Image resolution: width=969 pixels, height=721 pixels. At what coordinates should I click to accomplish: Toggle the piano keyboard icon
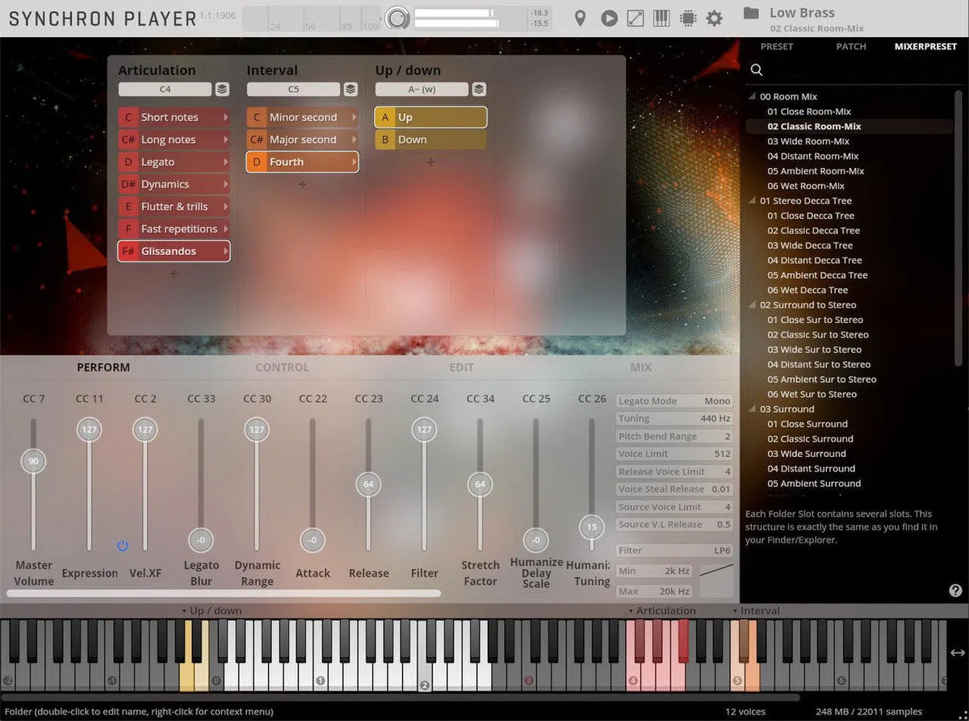pyautogui.click(x=661, y=18)
